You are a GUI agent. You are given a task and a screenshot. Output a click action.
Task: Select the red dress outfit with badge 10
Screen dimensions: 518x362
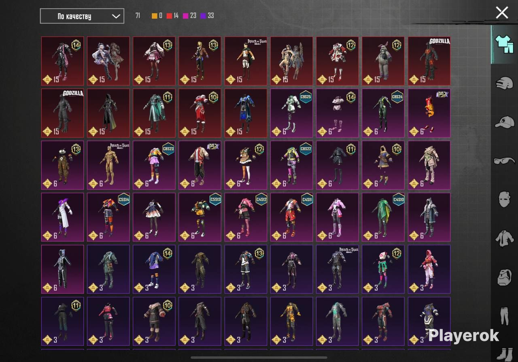(200, 113)
